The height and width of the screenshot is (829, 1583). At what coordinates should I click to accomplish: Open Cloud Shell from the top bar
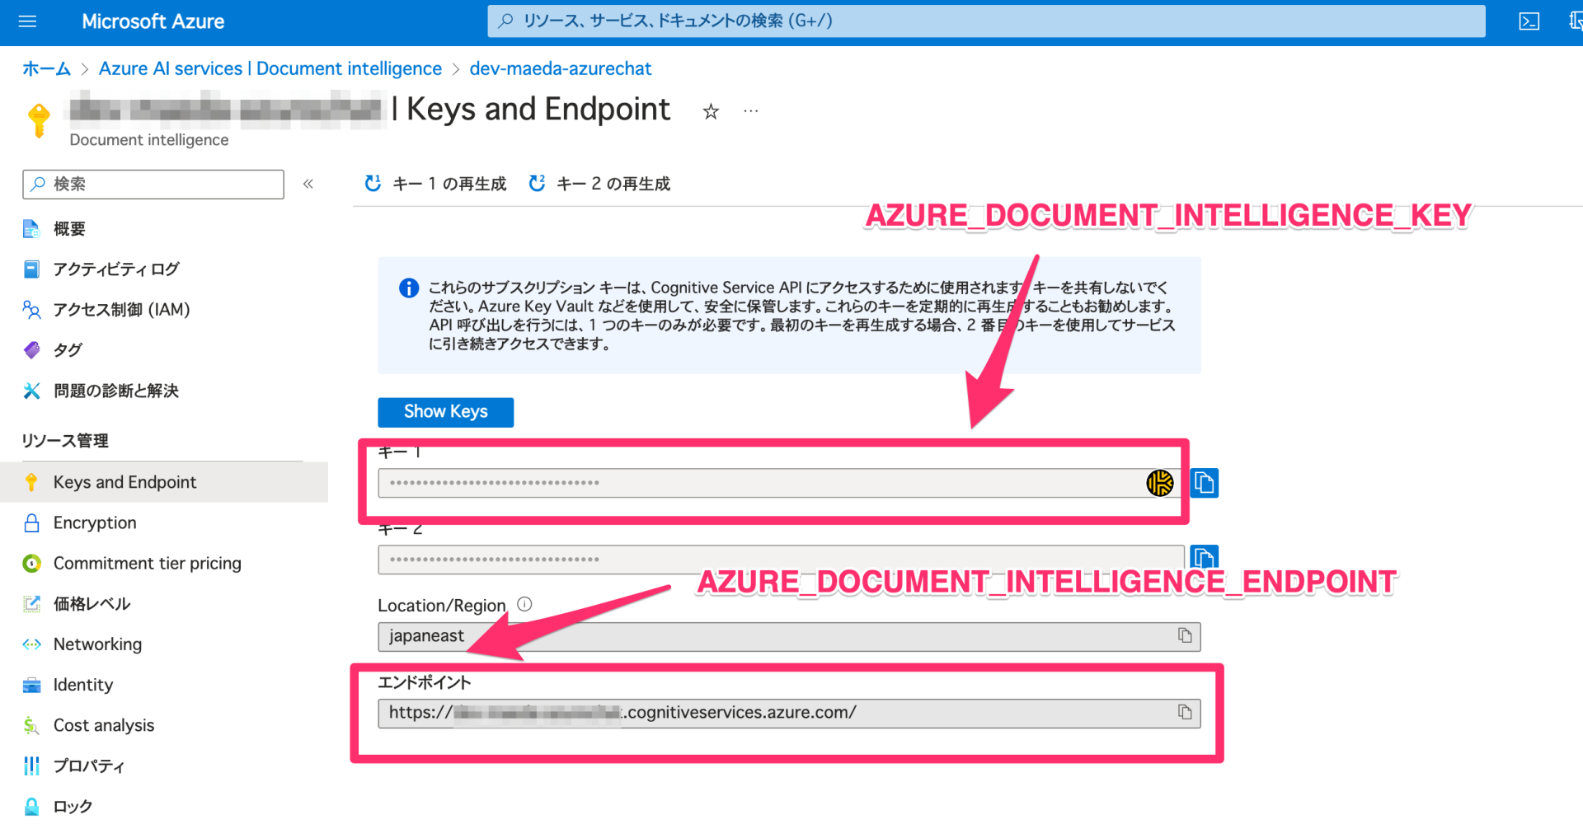point(1529,21)
